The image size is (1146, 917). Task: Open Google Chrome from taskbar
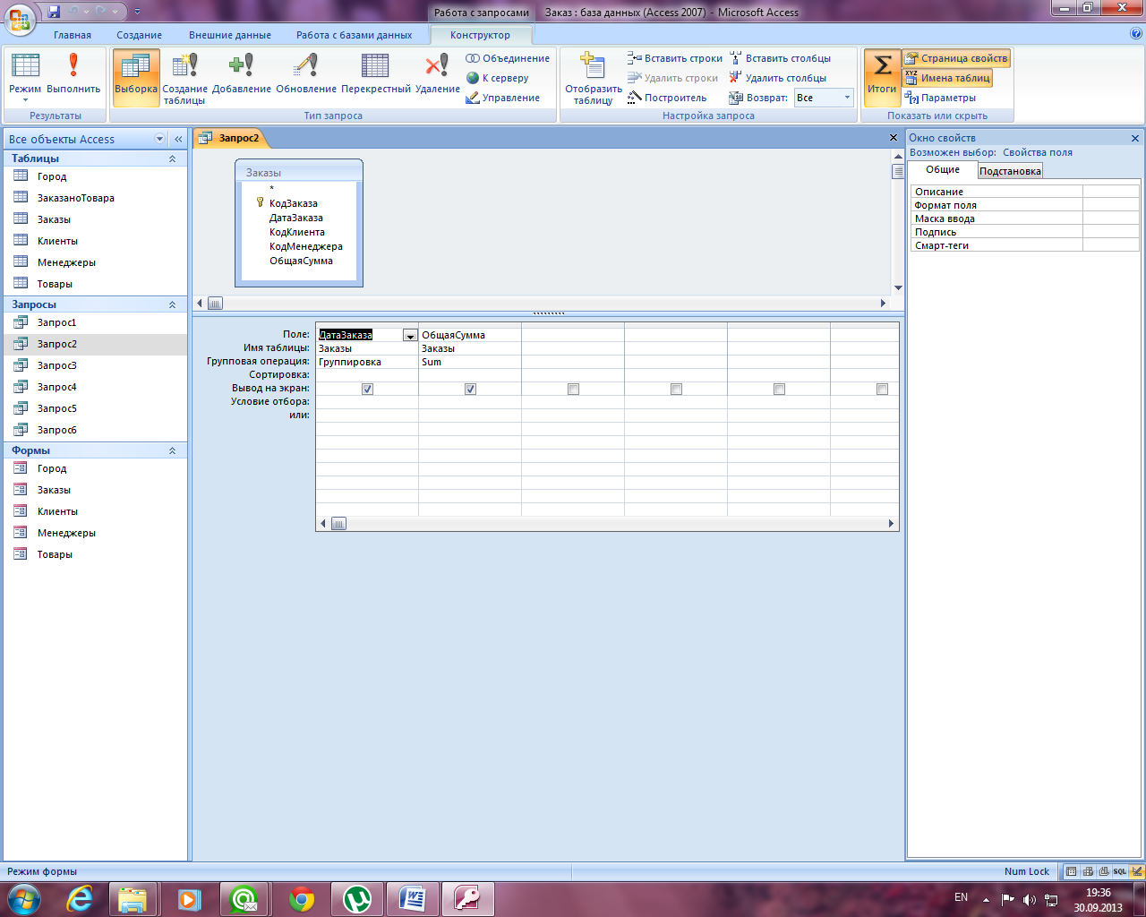pyautogui.click(x=302, y=898)
